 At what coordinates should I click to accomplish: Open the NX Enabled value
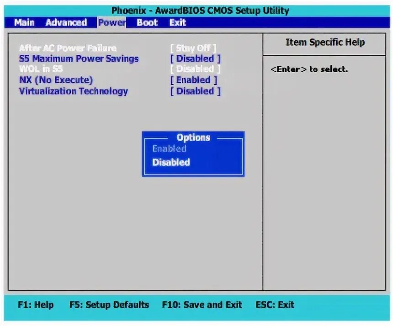pyautogui.click(x=193, y=80)
